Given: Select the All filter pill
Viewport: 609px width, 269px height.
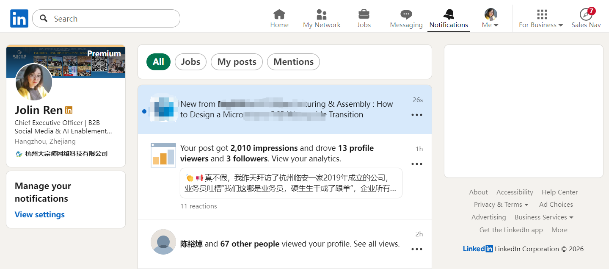Looking at the screenshot, I should tap(158, 62).
